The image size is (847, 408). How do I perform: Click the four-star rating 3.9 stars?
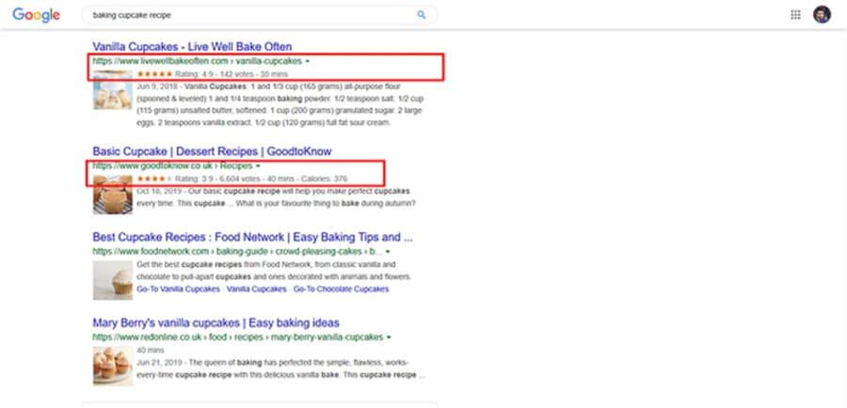(x=154, y=179)
